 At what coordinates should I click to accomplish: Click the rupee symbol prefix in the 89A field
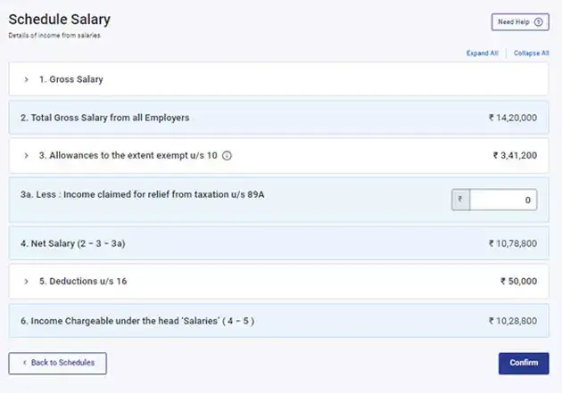coord(460,201)
